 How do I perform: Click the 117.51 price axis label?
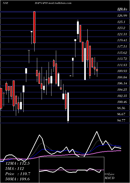[x=122, y=47]
